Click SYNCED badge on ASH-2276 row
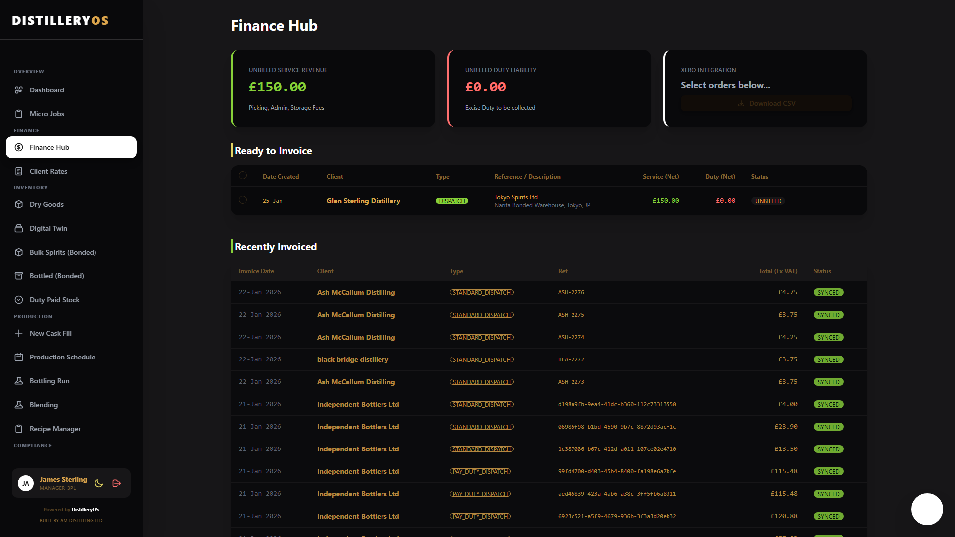Image resolution: width=955 pixels, height=537 pixels. (x=828, y=292)
